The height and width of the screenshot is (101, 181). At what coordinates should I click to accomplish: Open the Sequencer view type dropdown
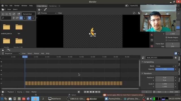[11, 54]
